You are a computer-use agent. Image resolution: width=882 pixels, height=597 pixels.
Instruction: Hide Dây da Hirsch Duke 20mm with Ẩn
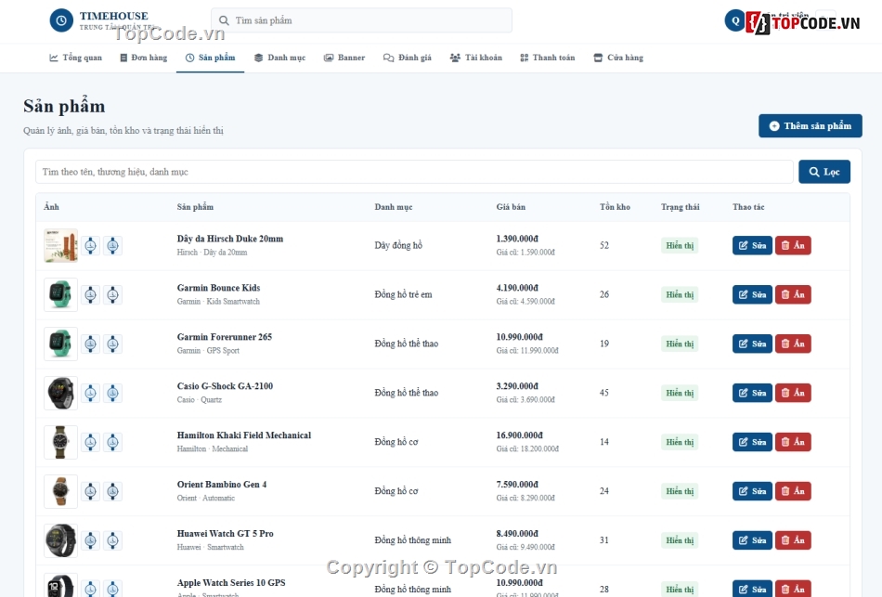tap(793, 245)
